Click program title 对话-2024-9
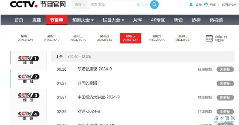Viewport: 239px width, 125px height. pyautogui.click(x=89, y=111)
